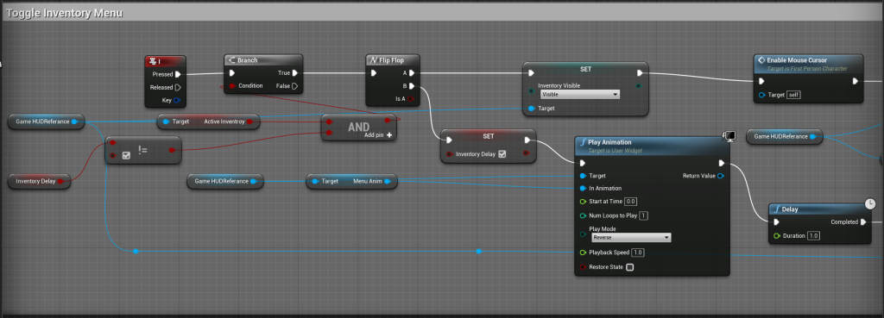
Task: Click the Target pin on Play Animation
Action: point(583,176)
